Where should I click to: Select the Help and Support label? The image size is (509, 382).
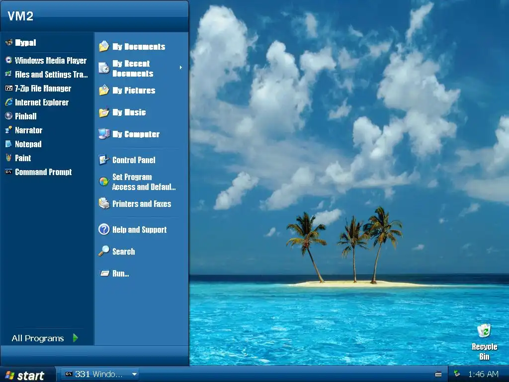(x=139, y=230)
